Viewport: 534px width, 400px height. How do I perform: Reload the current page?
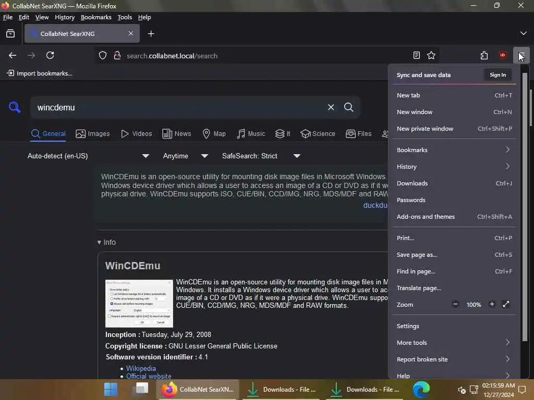pyautogui.click(x=50, y=55)
